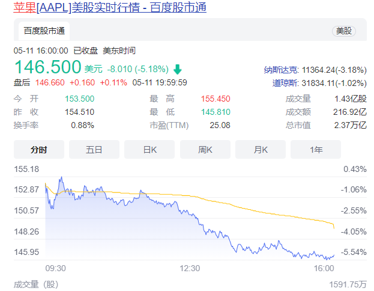Viewport: 374px width, 291px height.
Task: Open the 苹果[AAPL]美股实时行情 title link
Action: click(x=110, y=7)
